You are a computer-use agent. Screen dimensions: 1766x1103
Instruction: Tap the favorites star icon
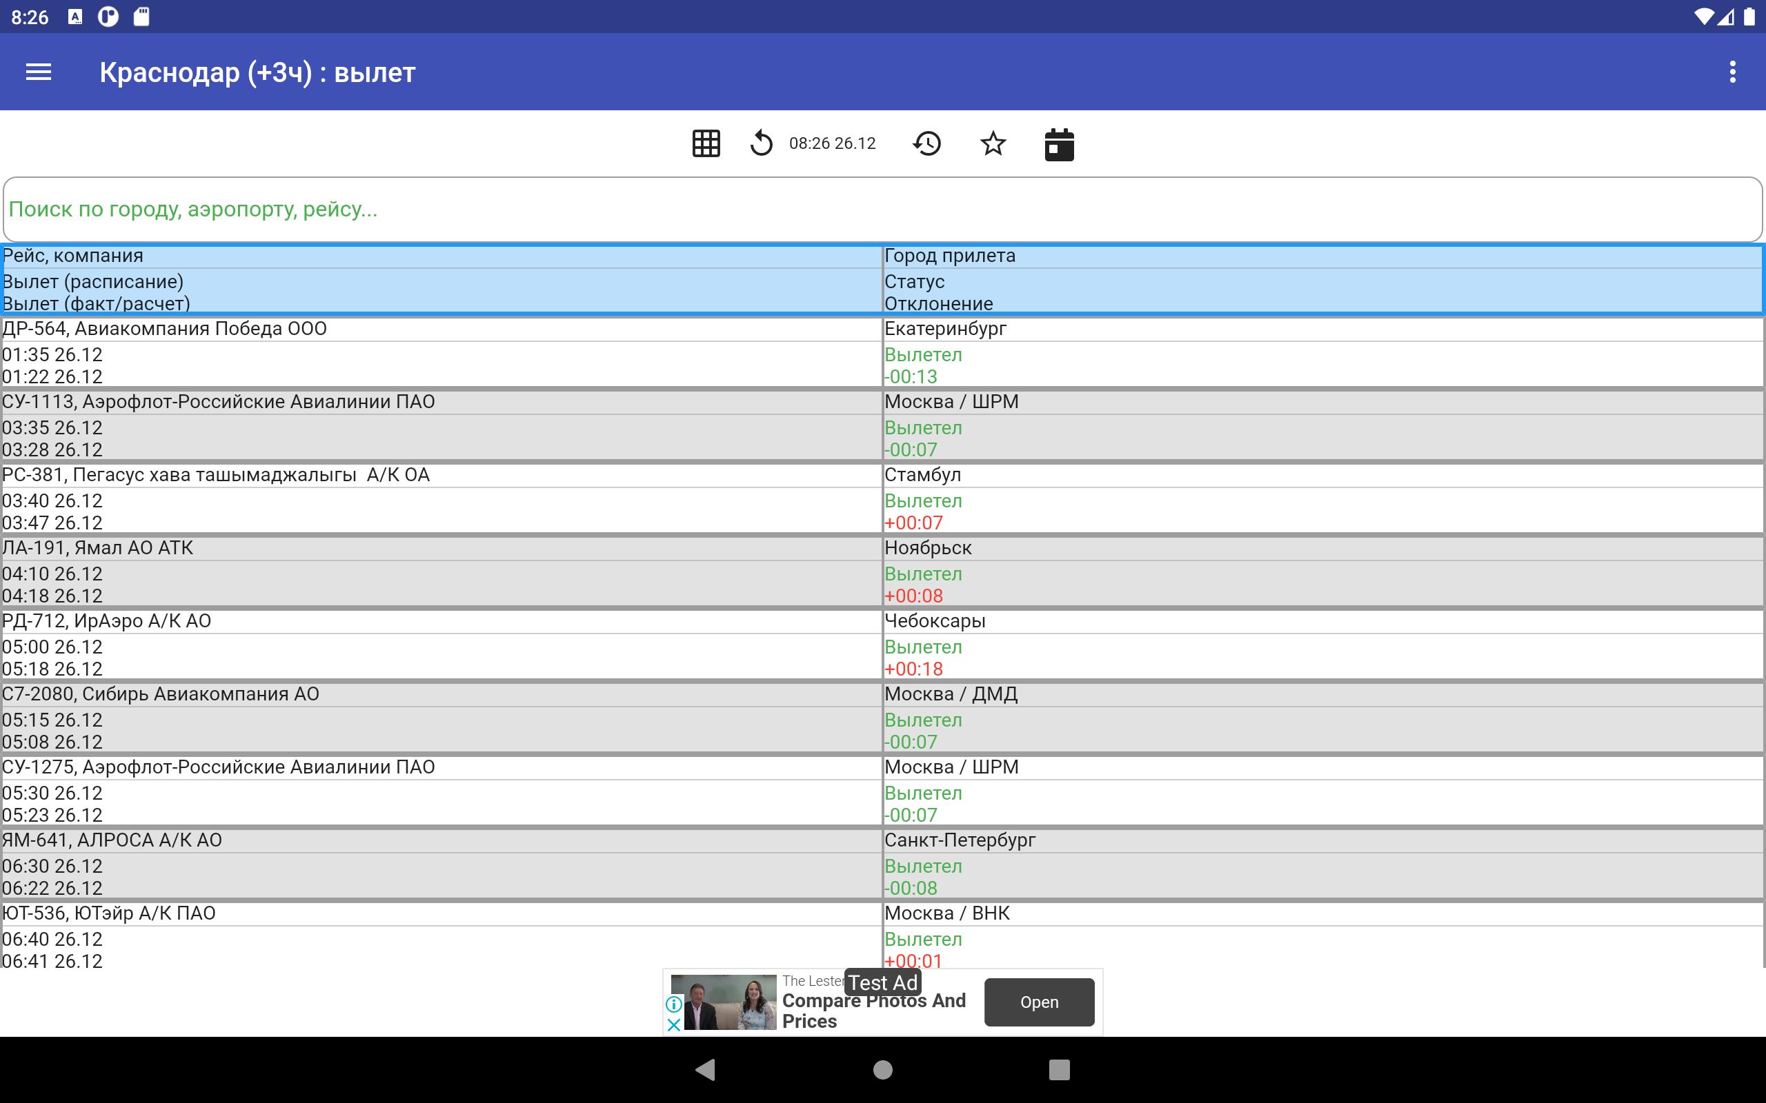tap(993, 143)
